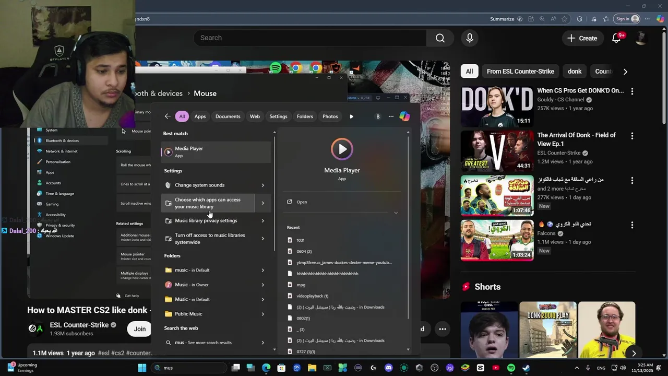Image resolution: width=668 pixels, height=376 pixels.
Task: Open the DONK 200IQ PLAY short thumbnail
Action: [548, 330]
